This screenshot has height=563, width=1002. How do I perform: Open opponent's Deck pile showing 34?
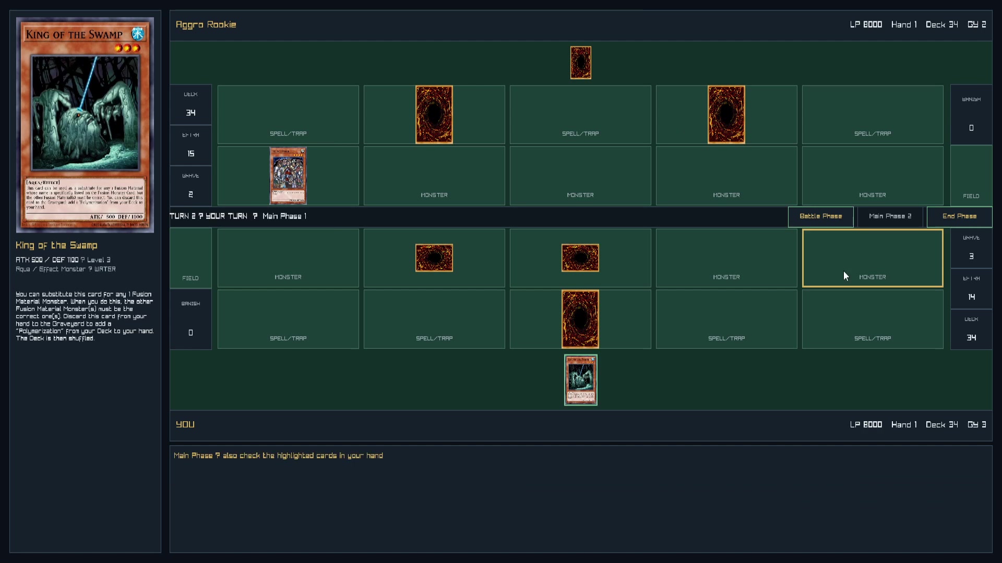point(190,105)
